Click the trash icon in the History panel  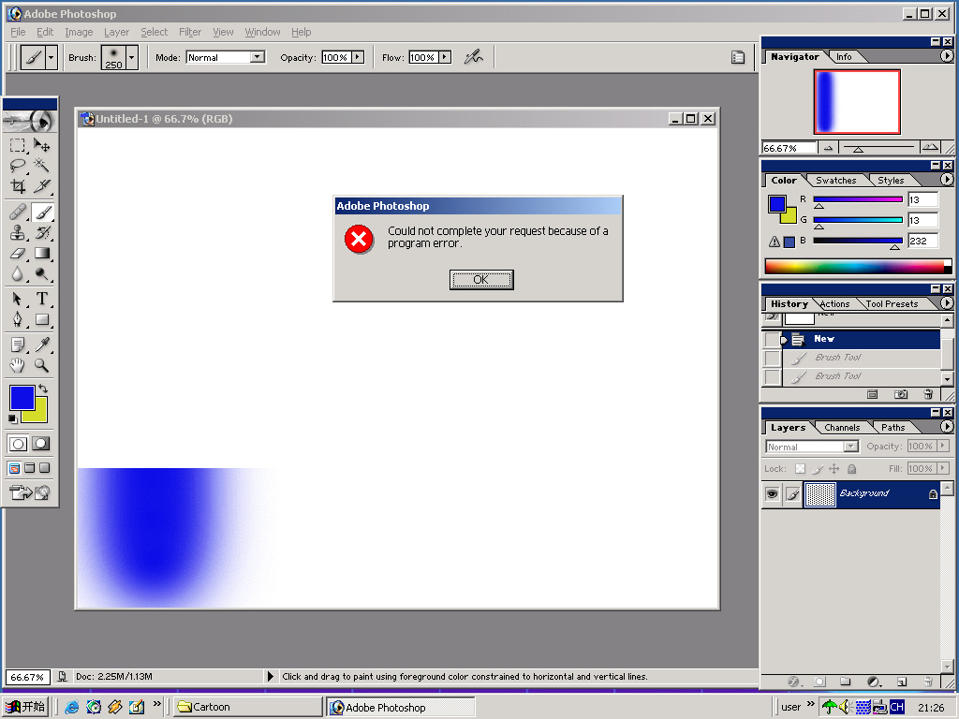928,394
